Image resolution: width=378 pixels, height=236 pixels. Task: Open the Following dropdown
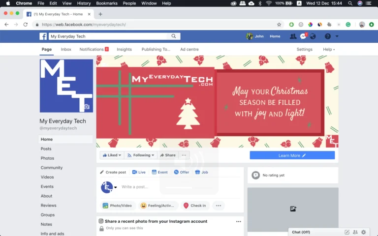pyautogui.click(x=141, y=155)
